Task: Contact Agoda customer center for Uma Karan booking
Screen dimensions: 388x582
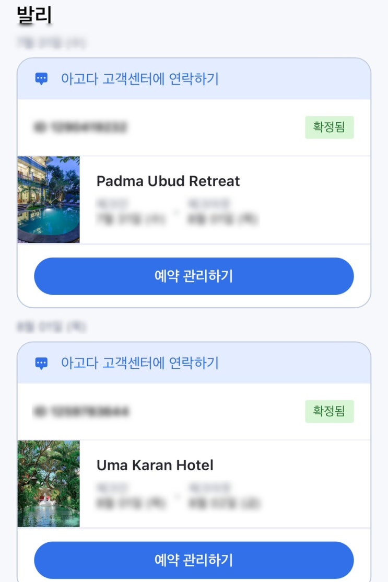Action: click(x=139, y=363)
